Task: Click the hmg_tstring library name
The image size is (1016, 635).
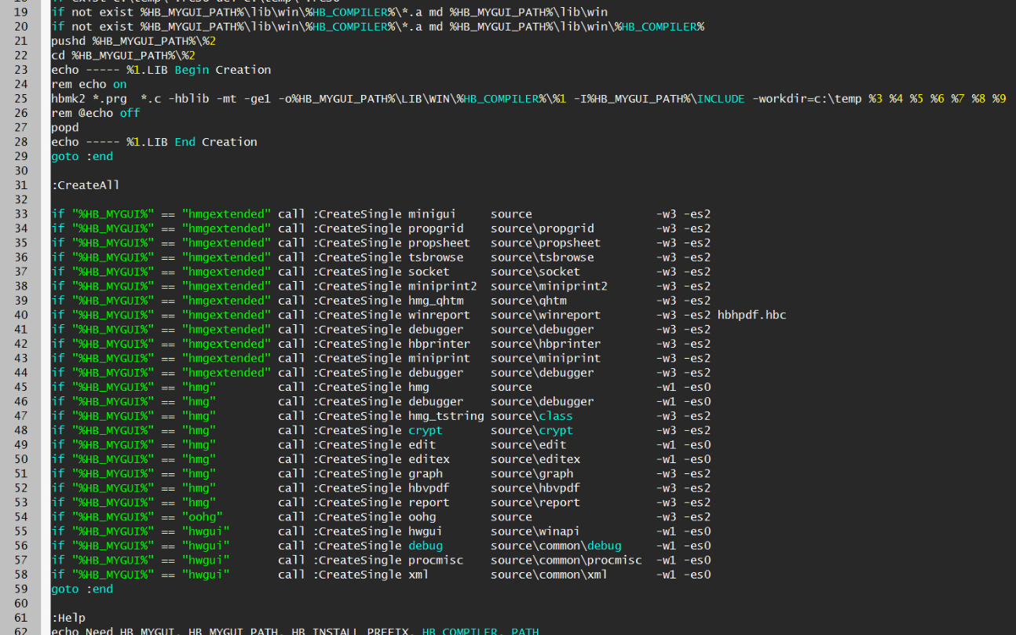Action: point(446,416)
